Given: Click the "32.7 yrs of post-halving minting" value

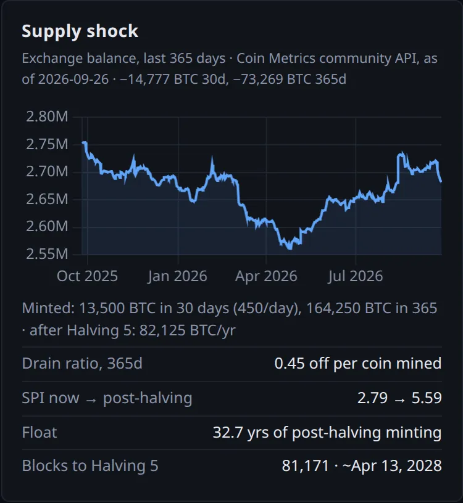Looking at the screenshot, I should coord(327,433).
